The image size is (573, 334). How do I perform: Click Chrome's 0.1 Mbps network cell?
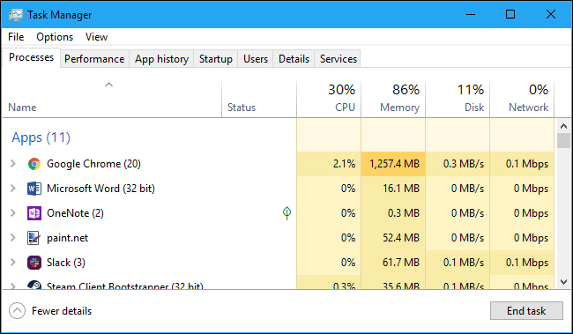pos(522,164)
